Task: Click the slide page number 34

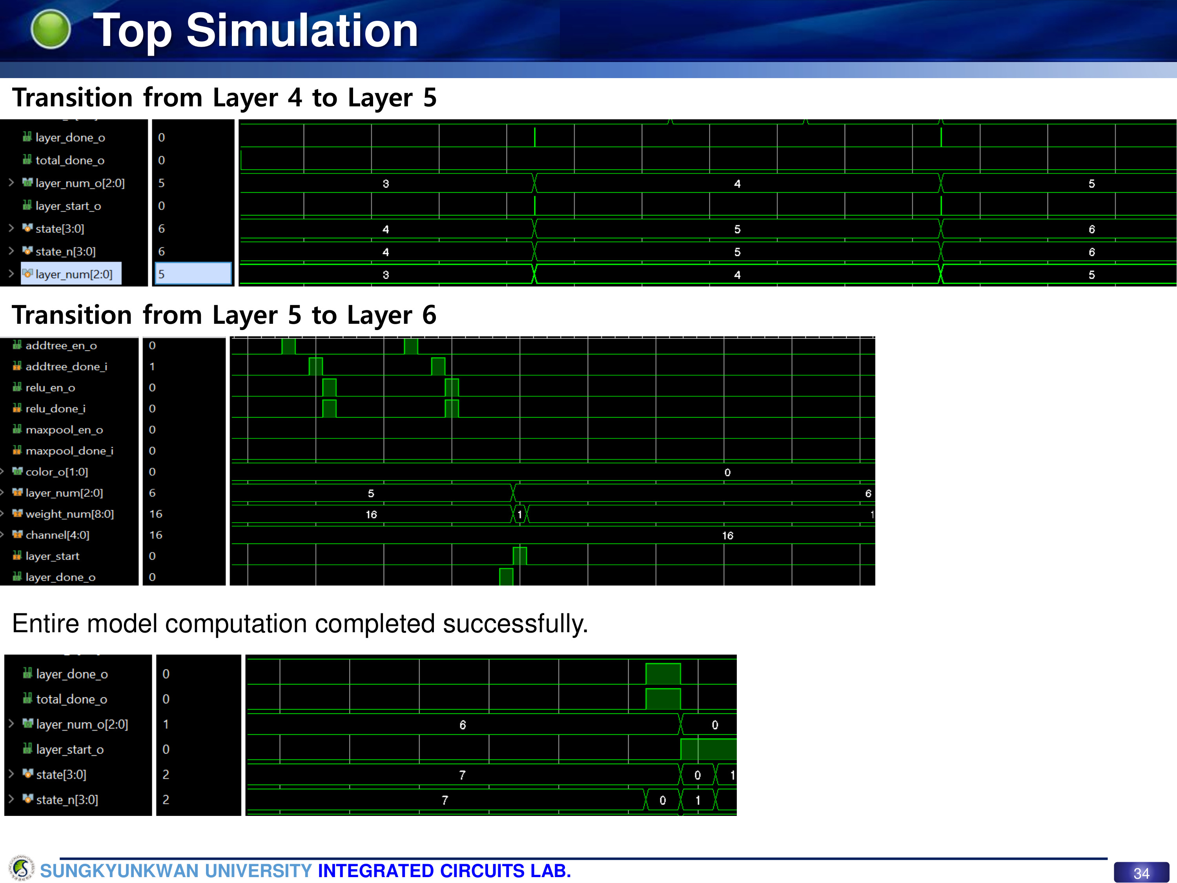Action: (1141, 873)
